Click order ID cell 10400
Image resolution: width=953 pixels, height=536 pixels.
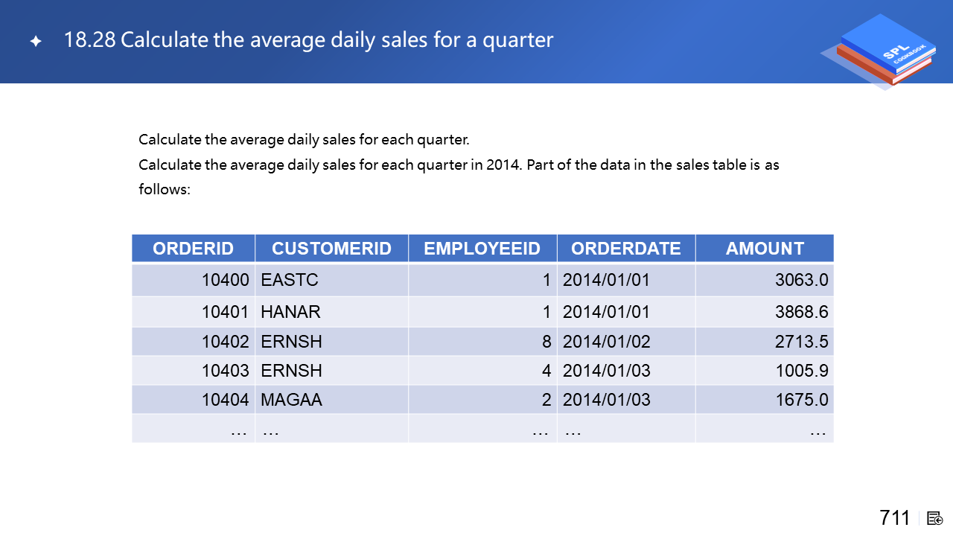(x=225, y=280)
